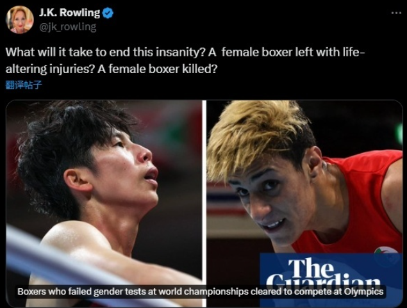Open the three-dot more options menu
Image resolution: width=407 pixels, height=308 pixels.
click(396, 13)
